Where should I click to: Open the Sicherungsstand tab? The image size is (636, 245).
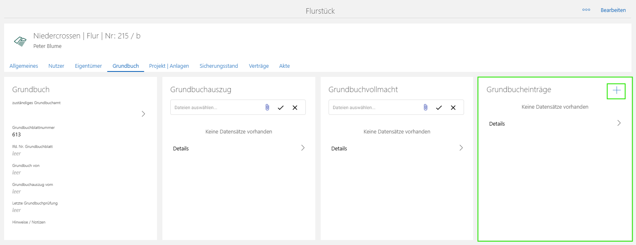coord(219,66)
